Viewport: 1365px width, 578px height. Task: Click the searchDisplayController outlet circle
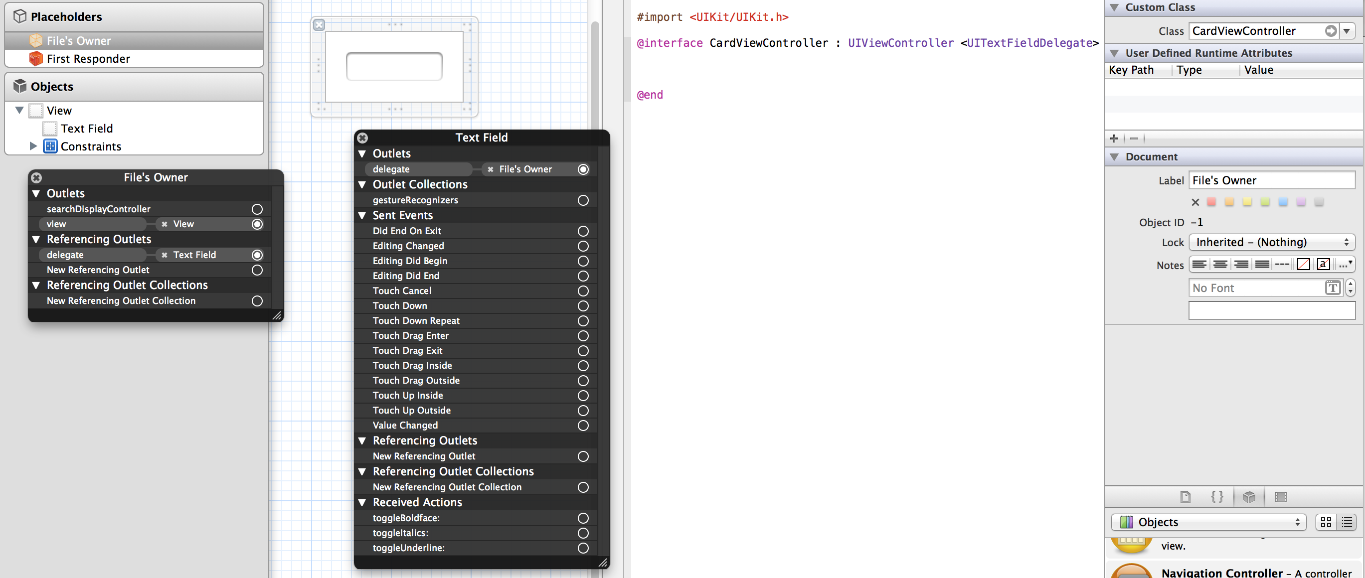257,209
